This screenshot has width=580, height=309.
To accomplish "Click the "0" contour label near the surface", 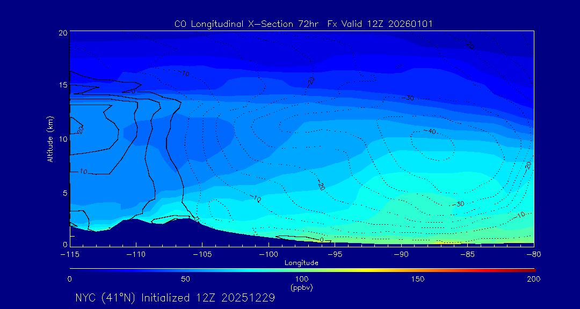I will pos(322,239).
